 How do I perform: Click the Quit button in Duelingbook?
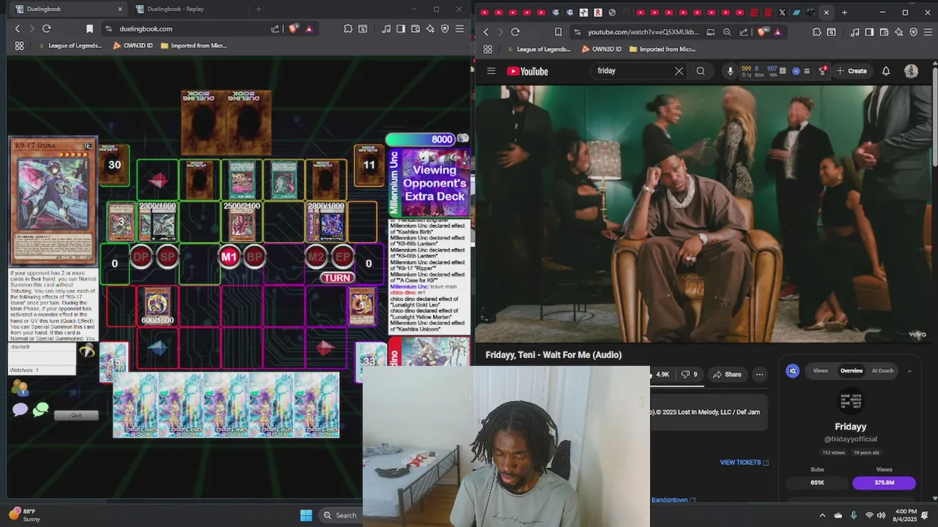click(x=76, y=415)
